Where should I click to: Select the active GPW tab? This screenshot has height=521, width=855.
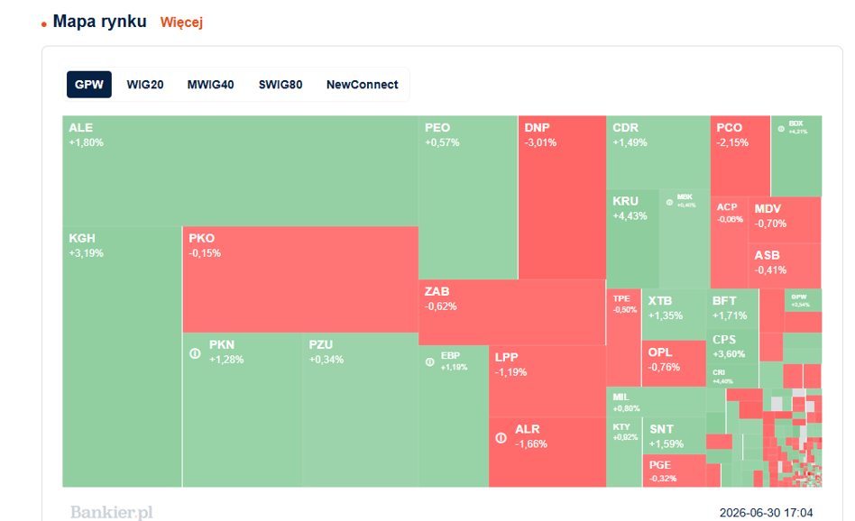point(89,85)
